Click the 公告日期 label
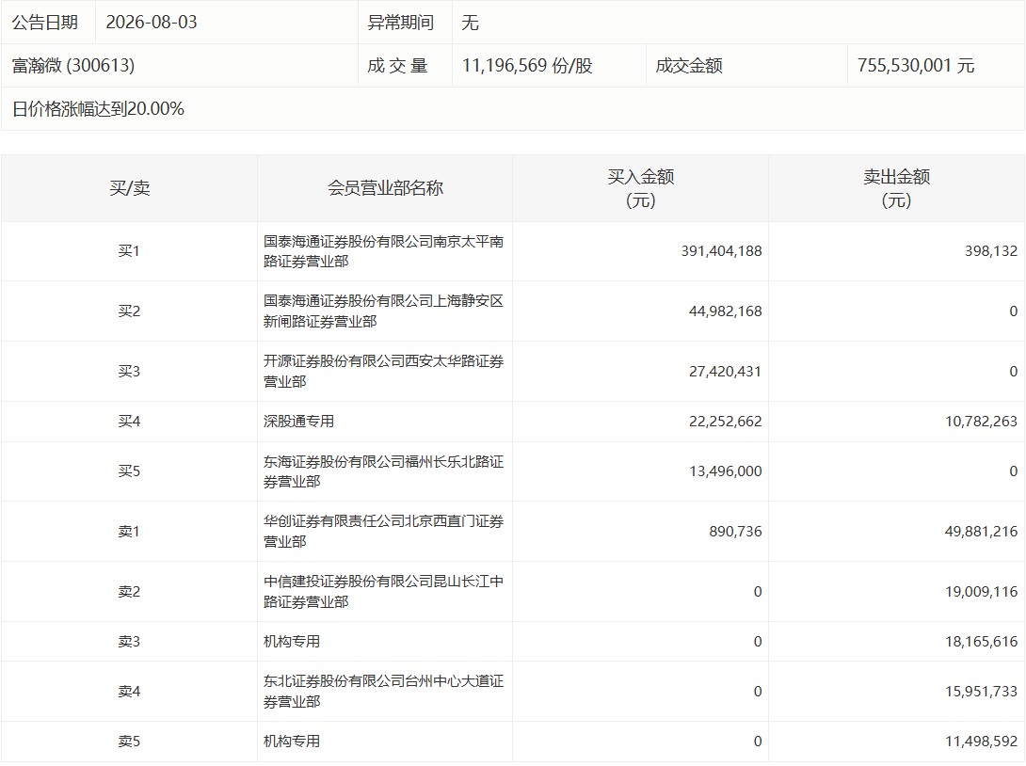The width and height of the screenshot is (1026, 766). click(45, 23)
